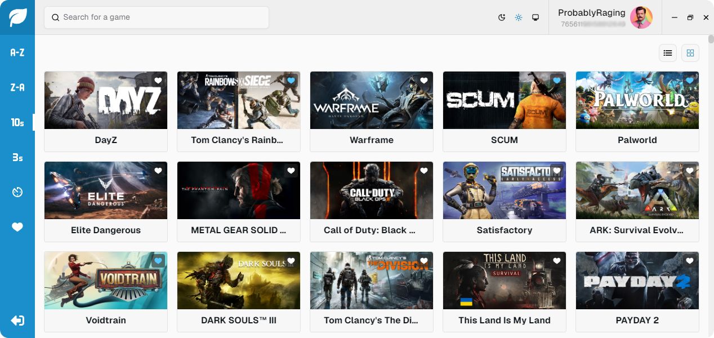The image size is (714, 338).
Task: Switch to list view
Action: (x=668, y=53)
